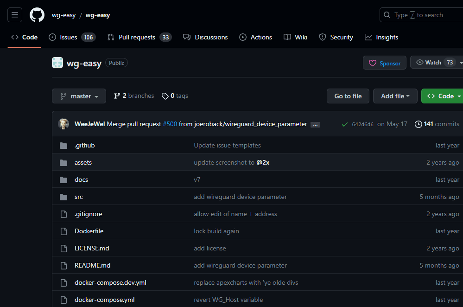Expand the green Code dropdown button
Screen dimensions: 463x307
click(443, 96)
